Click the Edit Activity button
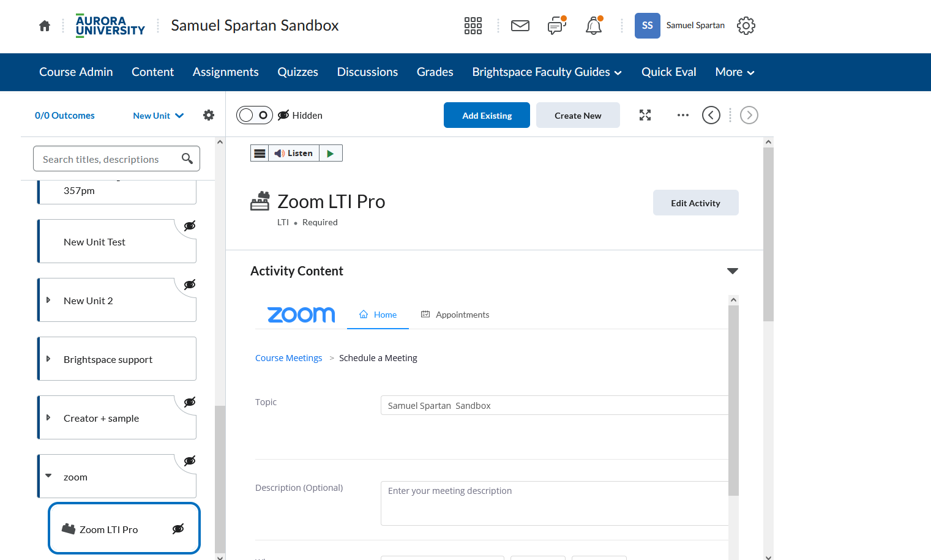Screen dimensions: 931x560 click(x=696, y=203)
